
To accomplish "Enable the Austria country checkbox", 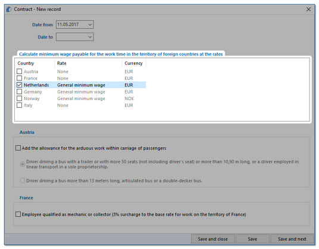I will point(19,71).
